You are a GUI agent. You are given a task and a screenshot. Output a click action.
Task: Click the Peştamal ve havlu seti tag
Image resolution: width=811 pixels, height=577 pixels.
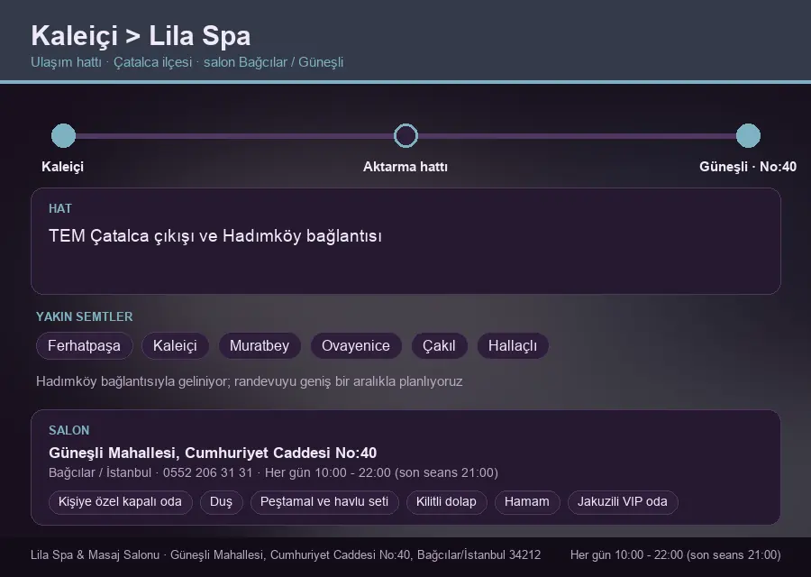coord(324,502)
